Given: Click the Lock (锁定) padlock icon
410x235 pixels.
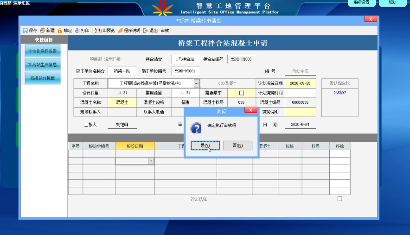Looking at the screenshot, I should (x=60, y=31).
